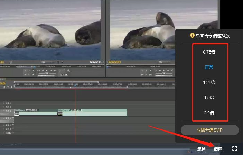Viewport: 243px width, 155px height.
Task: Set In point in Source monitor
Action: click(25, 70)
